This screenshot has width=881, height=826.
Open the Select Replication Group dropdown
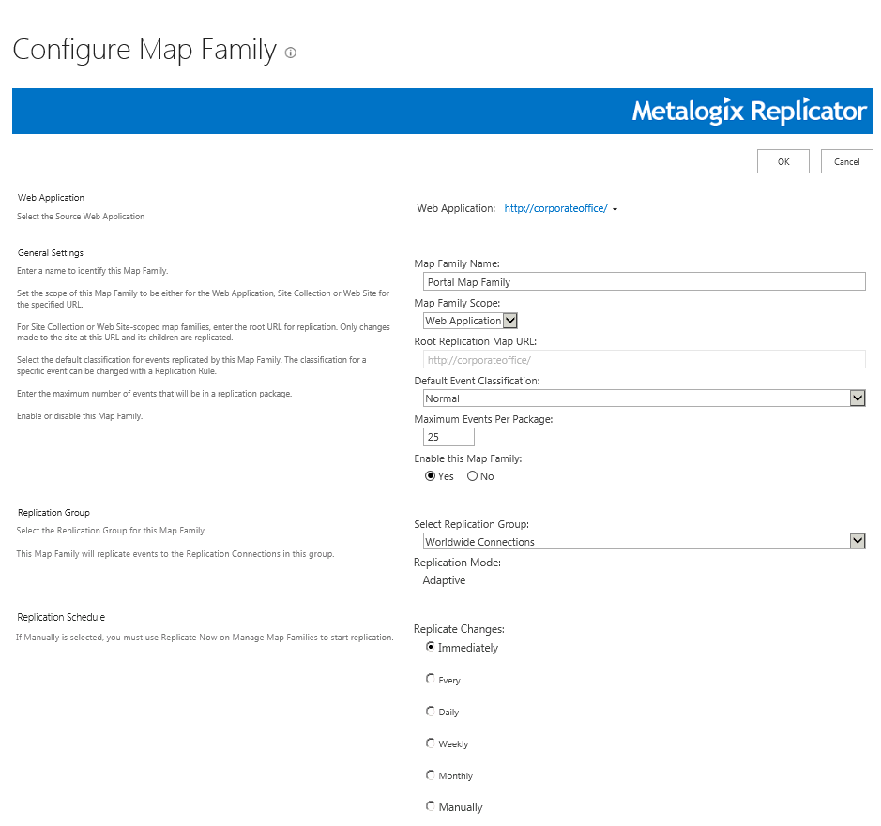[643, 542]
